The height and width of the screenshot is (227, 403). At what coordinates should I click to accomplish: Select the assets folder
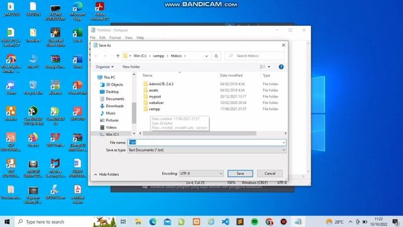154,90
